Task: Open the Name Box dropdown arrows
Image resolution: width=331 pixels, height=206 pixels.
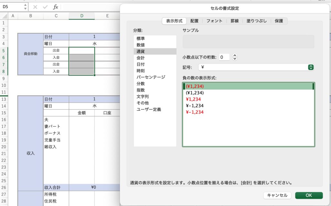Action: pos(25,7)
